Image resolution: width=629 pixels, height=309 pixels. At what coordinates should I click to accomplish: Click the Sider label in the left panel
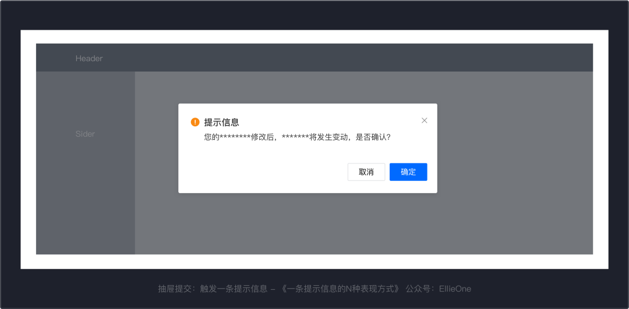point(85,134)
